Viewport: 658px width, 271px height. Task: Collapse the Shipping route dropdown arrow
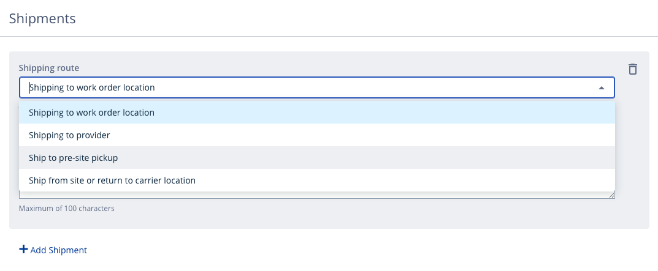(602, 87)
